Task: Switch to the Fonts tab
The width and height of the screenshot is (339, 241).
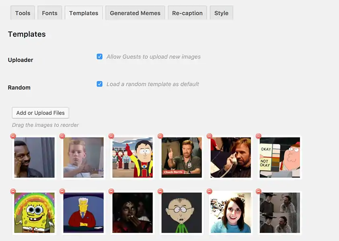Action: (x=49, y=12)
